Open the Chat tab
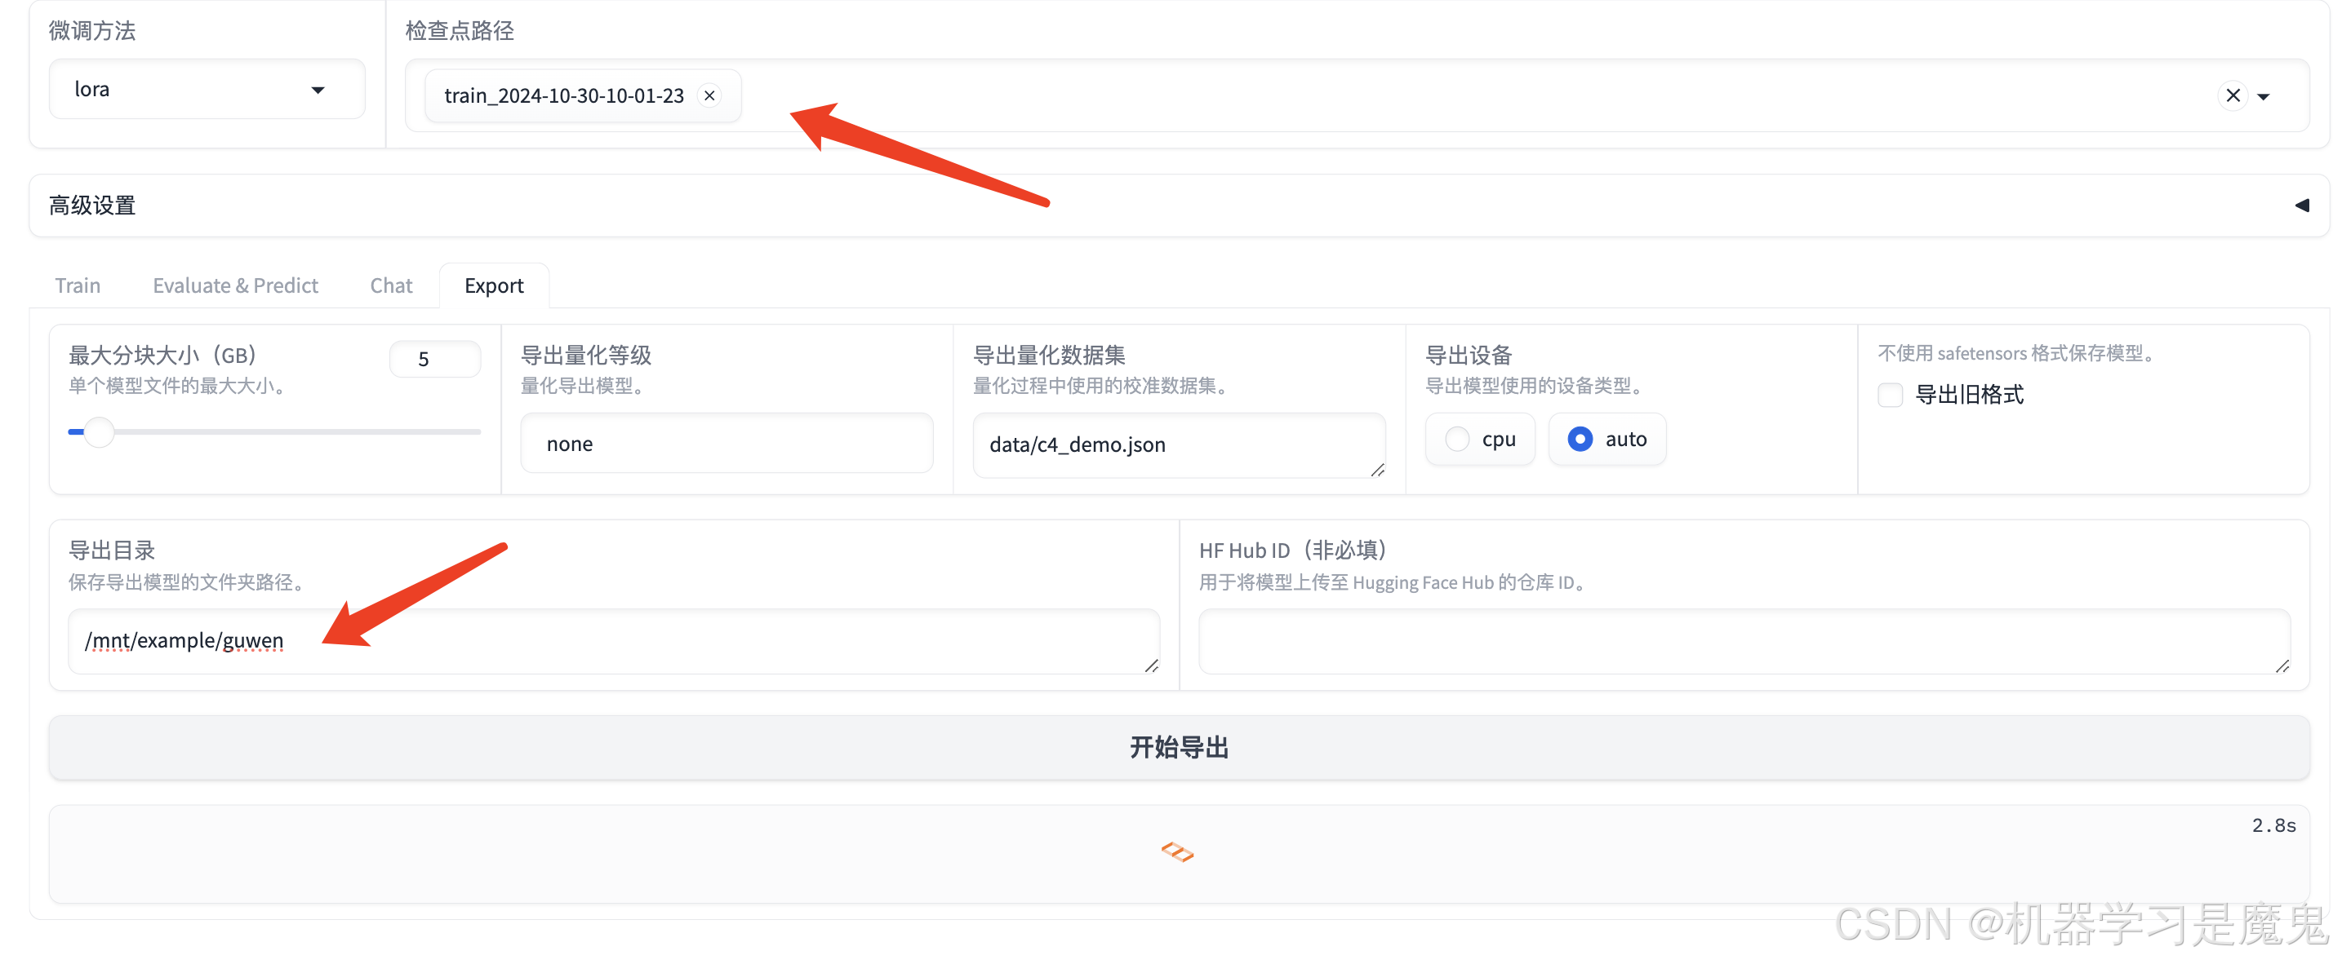The height and width of the screenshot is (964, 2333). (x=391, y=286)
